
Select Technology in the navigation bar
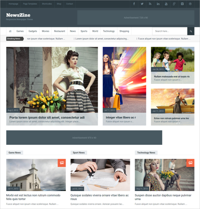click(x=109, y=31)
